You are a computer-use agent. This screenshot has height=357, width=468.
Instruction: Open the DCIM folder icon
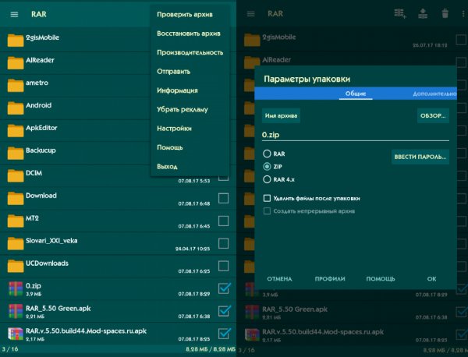pos(16,175)
